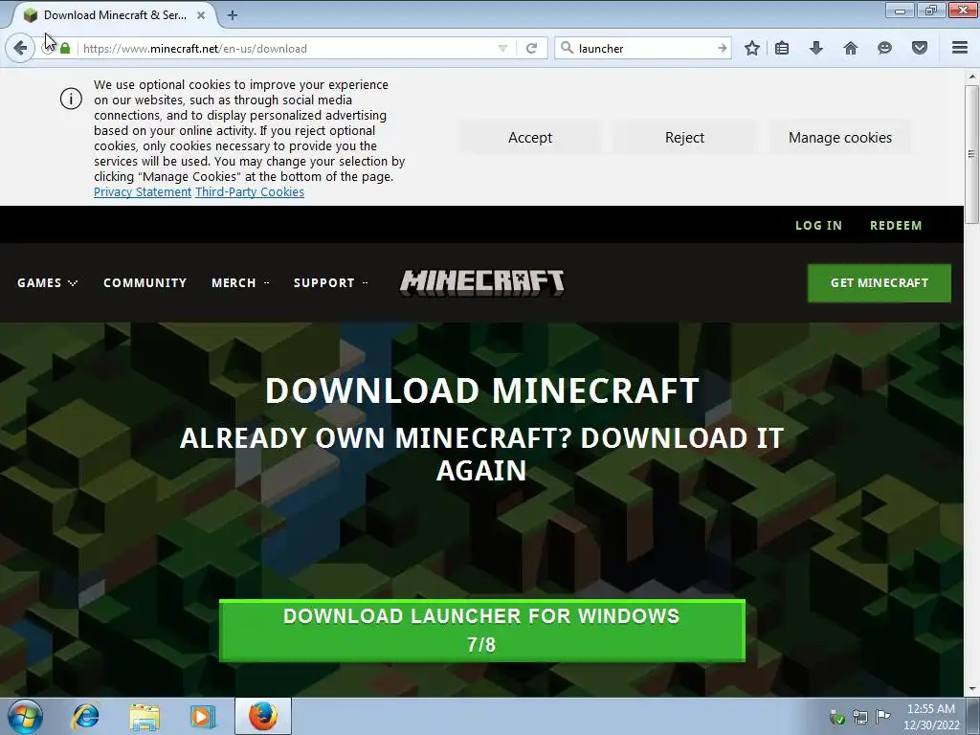Expand the SUPPORT menu
980x735 pixels.
tap(330, 282)
